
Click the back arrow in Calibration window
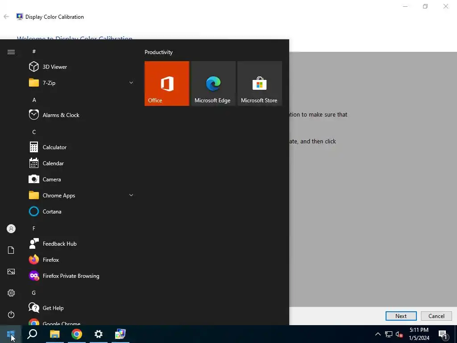(x=6, y=17)
